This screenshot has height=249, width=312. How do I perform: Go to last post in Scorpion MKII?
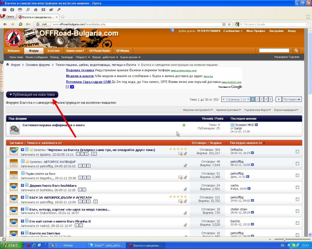pyautogui.click(x=256, y=125)
